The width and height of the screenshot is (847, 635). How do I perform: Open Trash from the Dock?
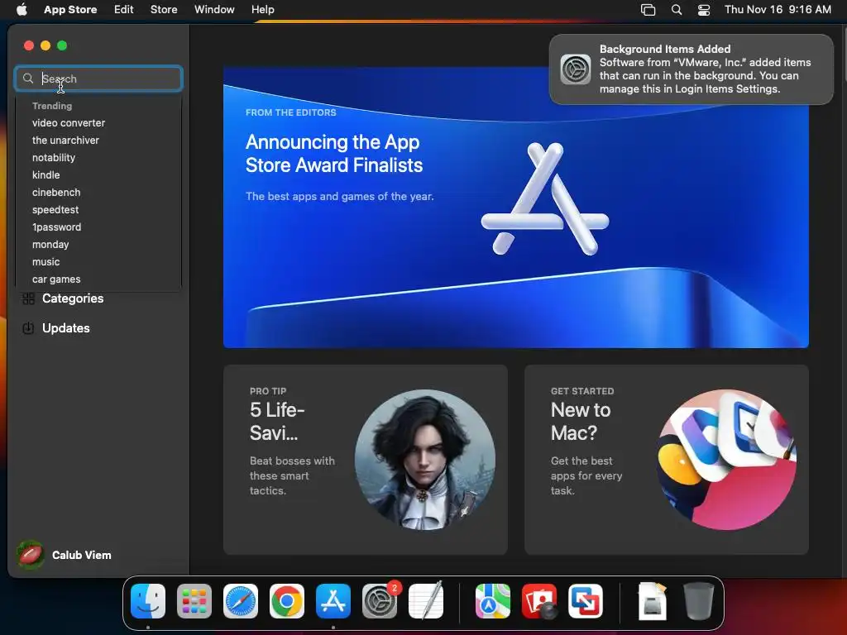coord(699,601)
